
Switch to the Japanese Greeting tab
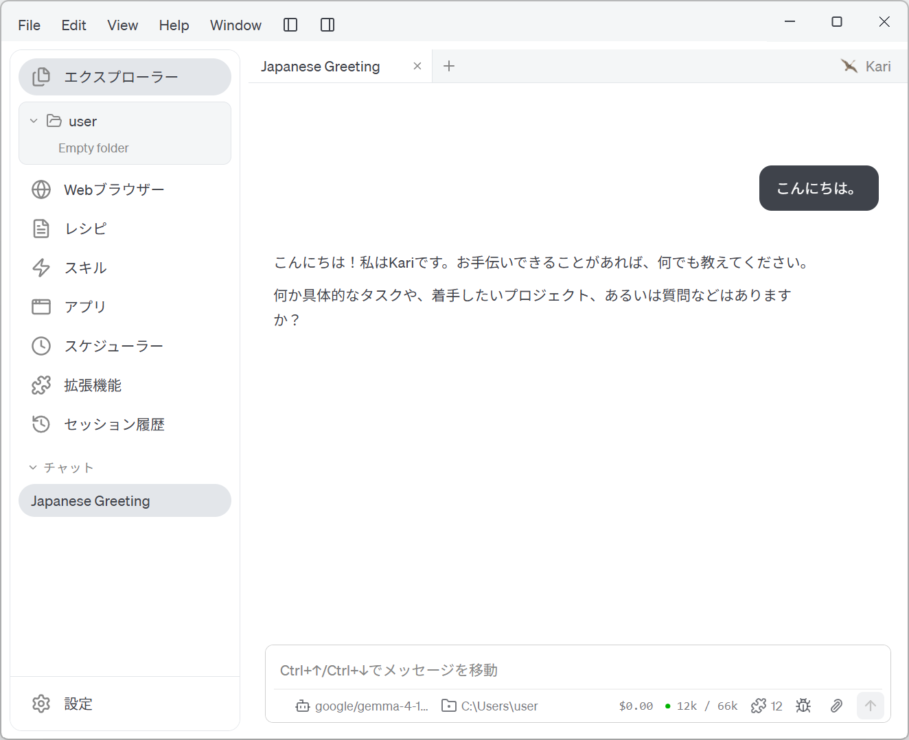click(x=320, y=67)
